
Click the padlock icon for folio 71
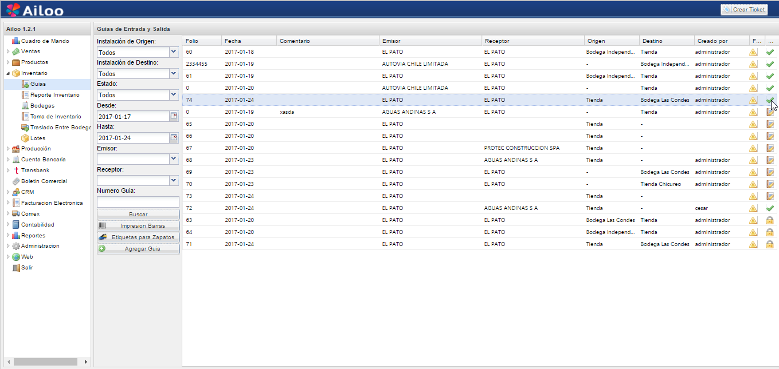[770, 244]
